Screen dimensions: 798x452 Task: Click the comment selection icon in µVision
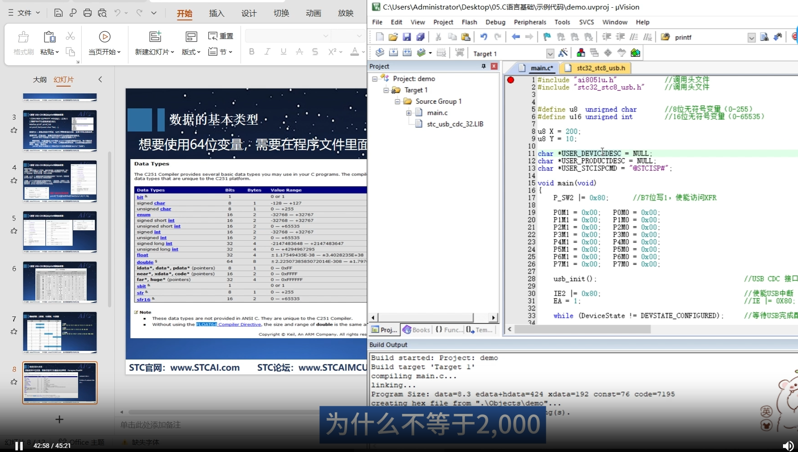pyautogui.click(x=634, y=37)
